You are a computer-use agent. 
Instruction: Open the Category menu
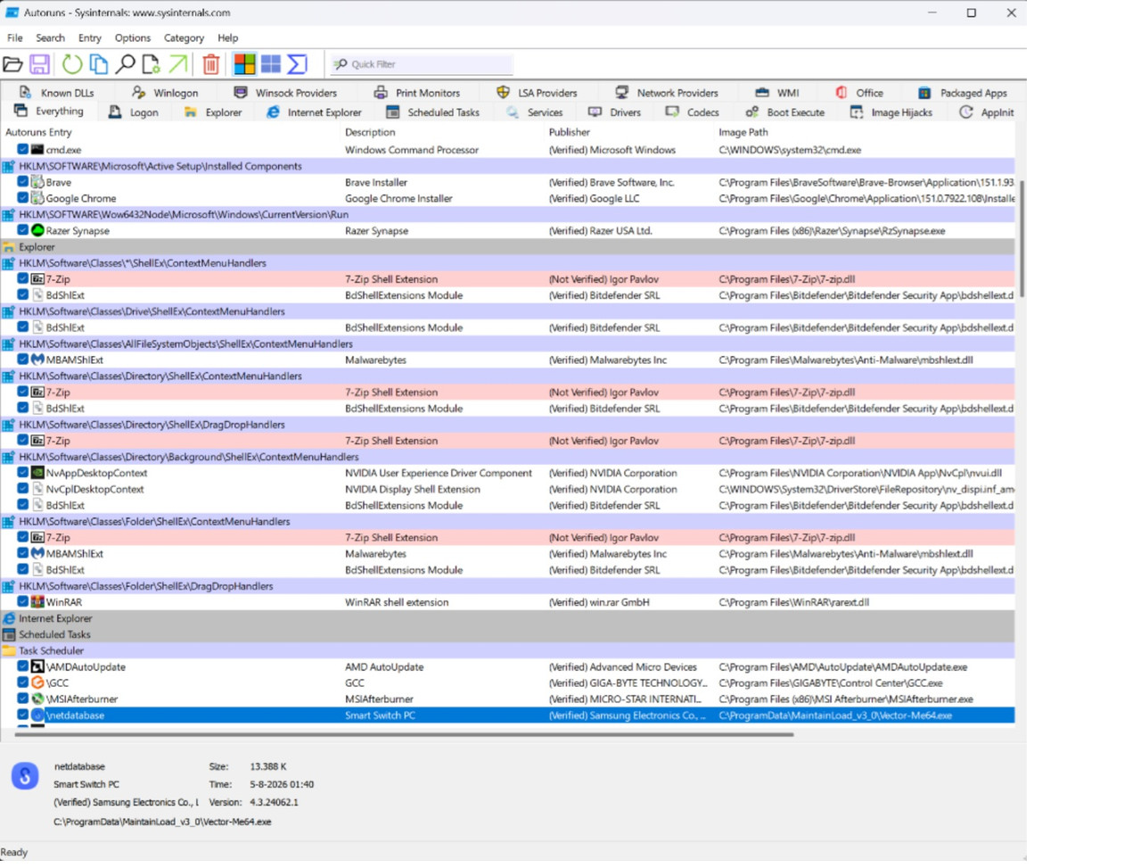click(184, 38)
